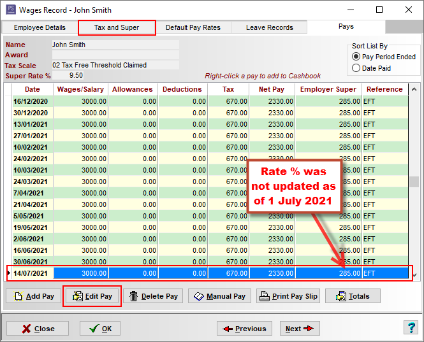
Task: Click the green checkmark OK icon
Action: [x=94, y=329]
